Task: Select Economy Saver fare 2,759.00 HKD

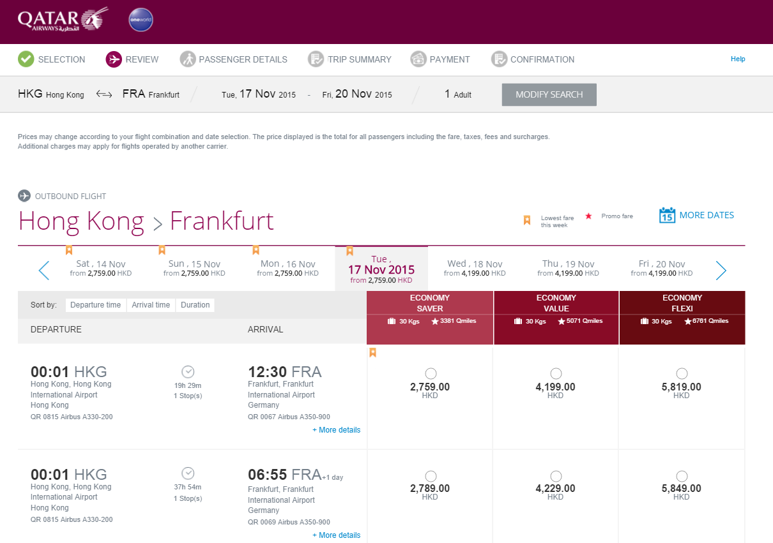Action: [431, 373]
